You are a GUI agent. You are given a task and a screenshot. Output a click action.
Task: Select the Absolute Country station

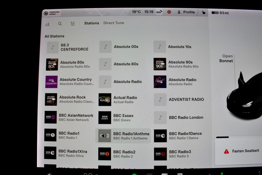click(x=69, y=81)
